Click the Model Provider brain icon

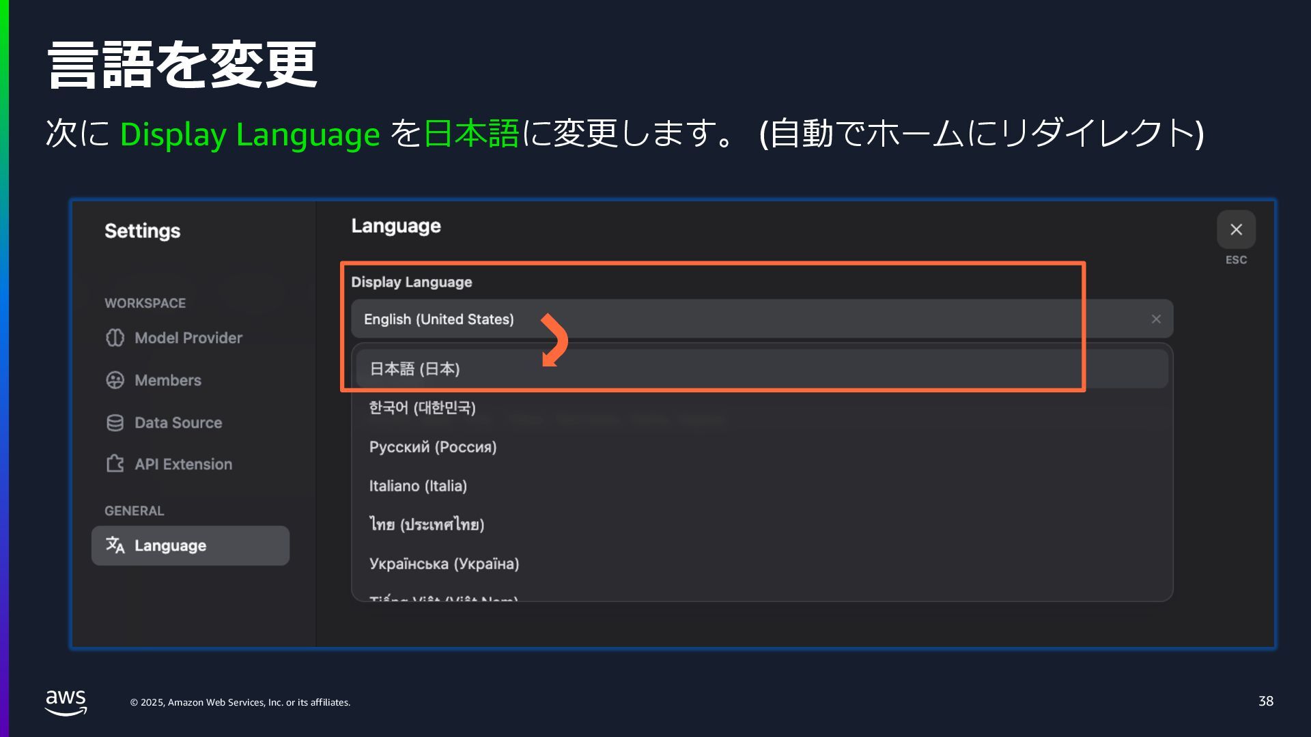[x=115, y=338]
